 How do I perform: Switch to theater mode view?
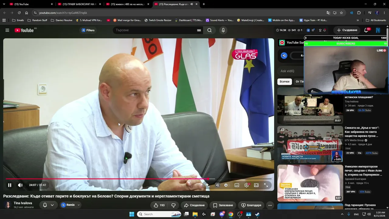[256, 185]
